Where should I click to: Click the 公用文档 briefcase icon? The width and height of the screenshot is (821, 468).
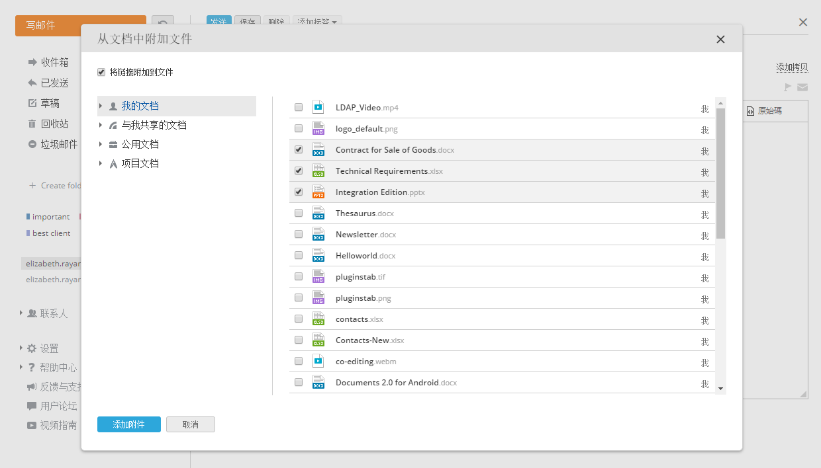click(113, 145)
